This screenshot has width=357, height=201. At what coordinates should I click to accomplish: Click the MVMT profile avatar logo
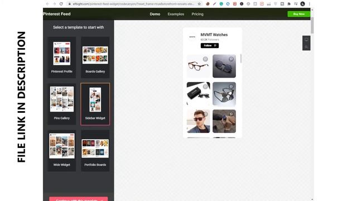(x=192, y=37)
